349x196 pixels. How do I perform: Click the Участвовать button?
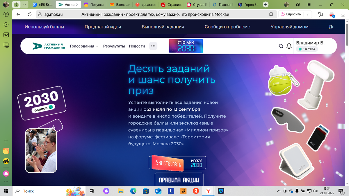tap(177, 163)
